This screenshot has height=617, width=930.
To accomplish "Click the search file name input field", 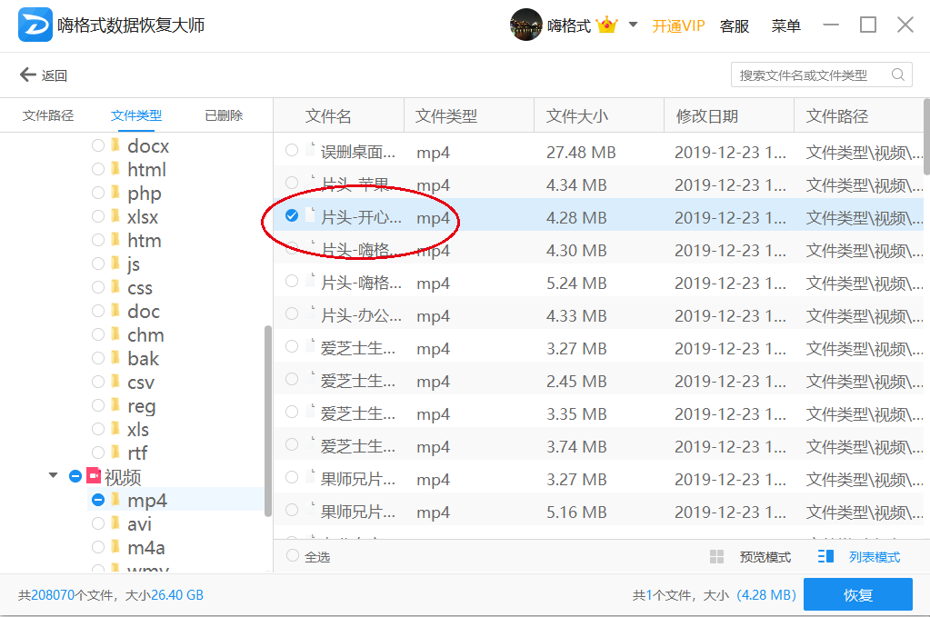I will (x=822, y=75).
